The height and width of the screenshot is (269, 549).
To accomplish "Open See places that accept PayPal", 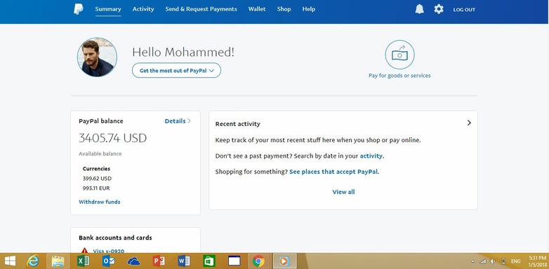I will [333, 172].
